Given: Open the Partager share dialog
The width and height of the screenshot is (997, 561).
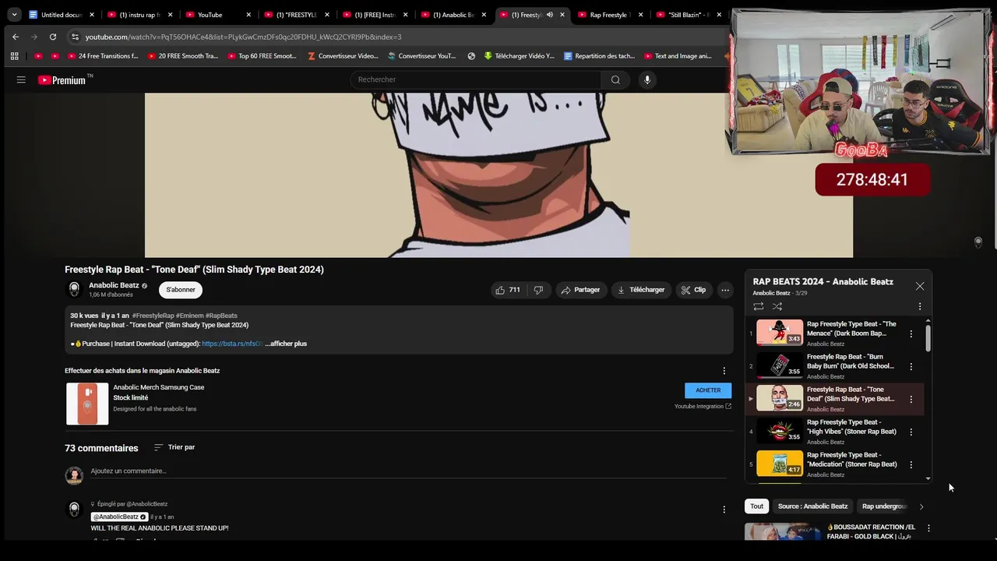Looking at the screenshot, I should click(x=580, y=290).
